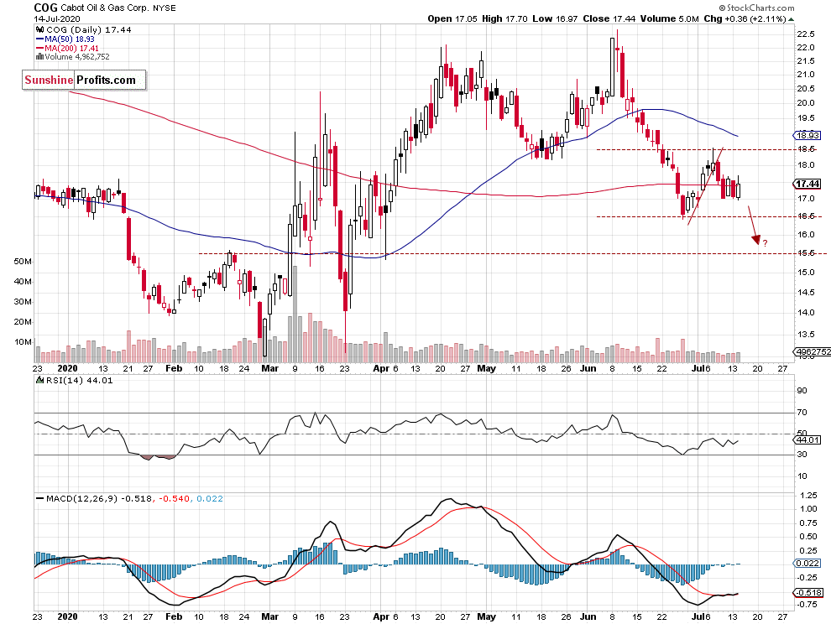This screenshot has height=624, width=831.
Task: Click the 44.01 RSI value tag
Action: (807, 439)
